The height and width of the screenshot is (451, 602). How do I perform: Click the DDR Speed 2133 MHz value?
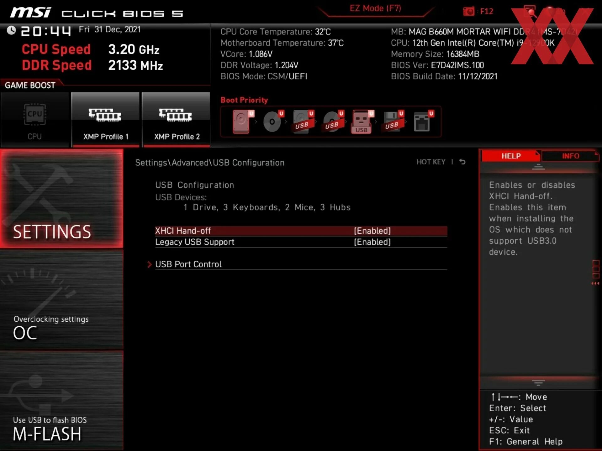tap(135, 65)
